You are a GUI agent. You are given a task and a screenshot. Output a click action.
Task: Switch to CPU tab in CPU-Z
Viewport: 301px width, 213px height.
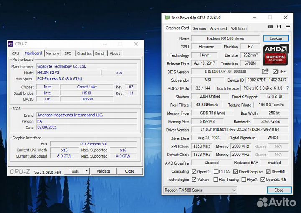15,53
